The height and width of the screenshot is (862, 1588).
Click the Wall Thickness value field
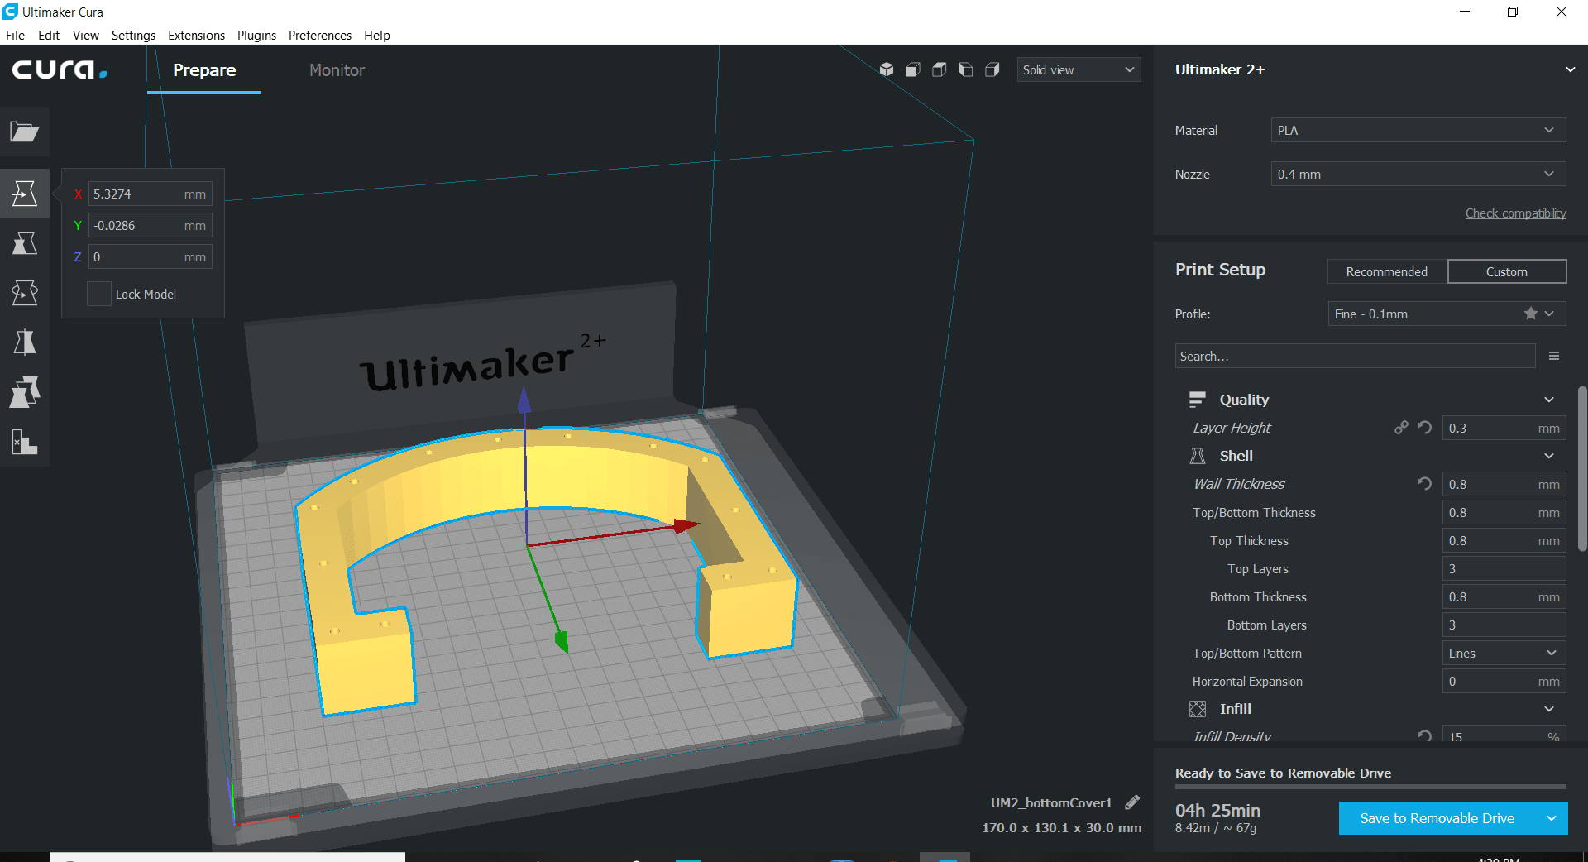[1504, 484]
